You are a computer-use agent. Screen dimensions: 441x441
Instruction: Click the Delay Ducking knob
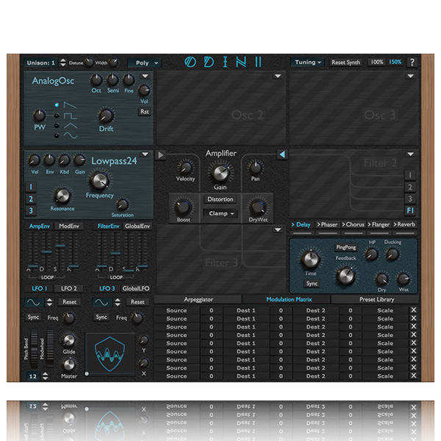point(392,254)
